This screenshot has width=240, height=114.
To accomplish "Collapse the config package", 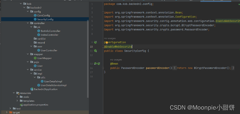I will pos(28,12).
